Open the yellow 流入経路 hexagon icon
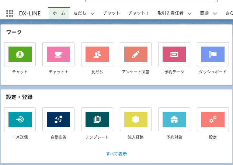 tap(136, 120)
